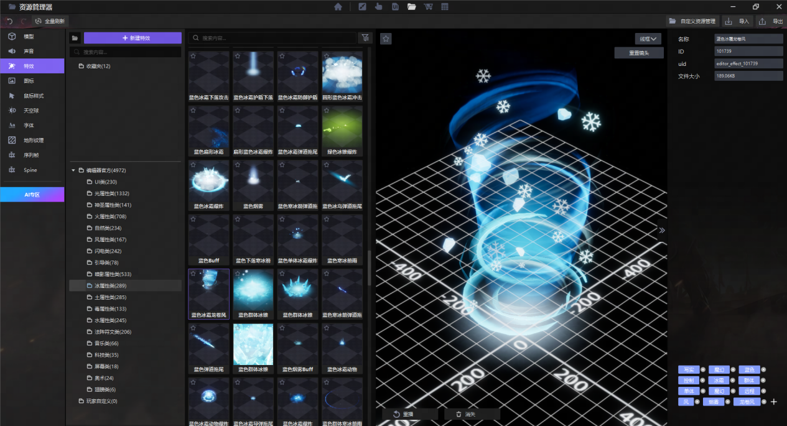Remove the 远程 tag
The width and height of the screenshot is (787, 426).
click(x=763, y=391)
